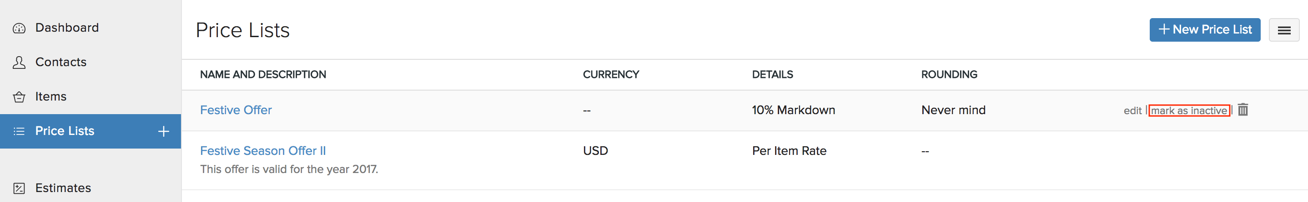The height and width of the screenshot is (202, 1308).
Task: Click the Price Lists list icon
Action: point(19,132)
